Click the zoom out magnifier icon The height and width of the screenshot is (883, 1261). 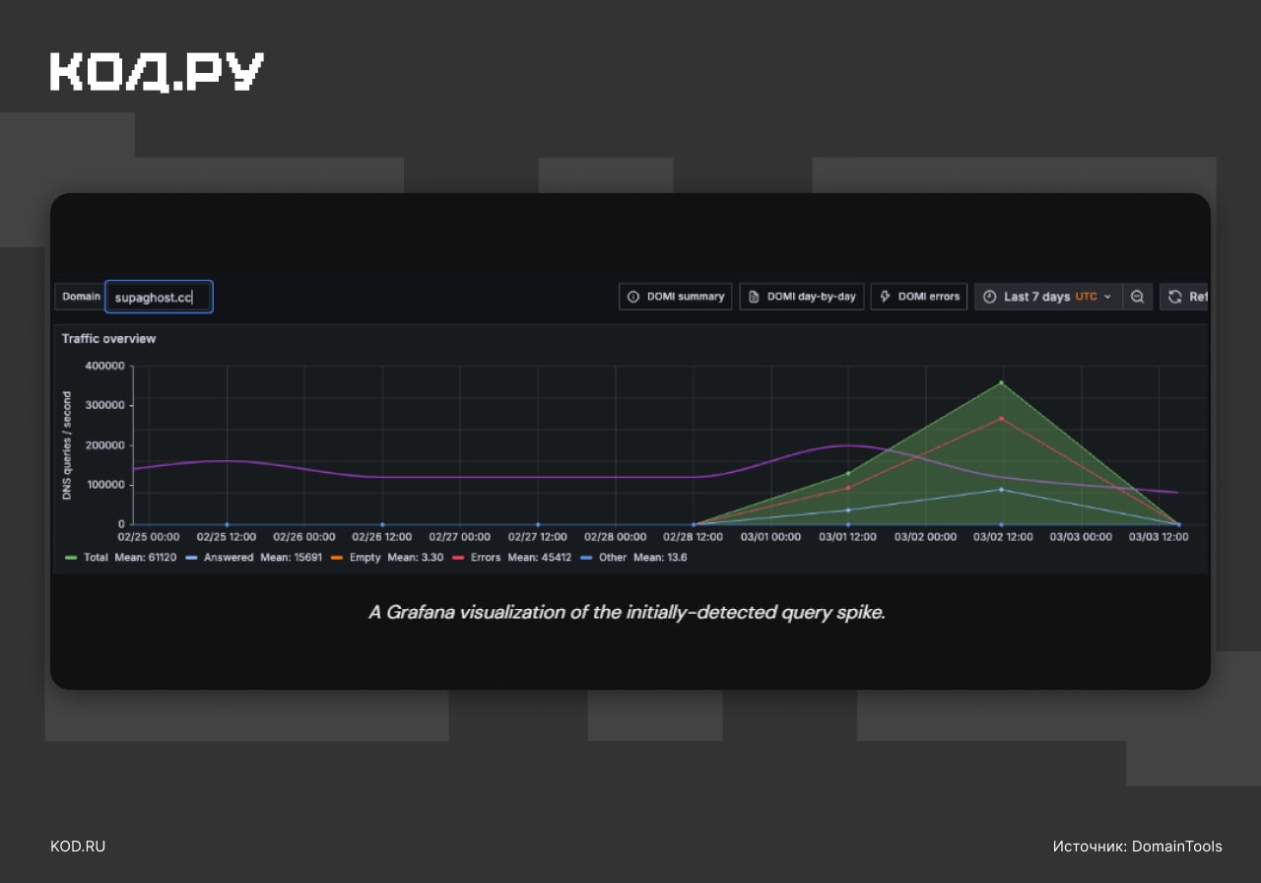tap(1137, 297)
